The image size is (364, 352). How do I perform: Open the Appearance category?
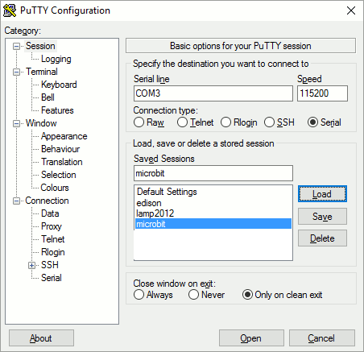click(64, 136)
